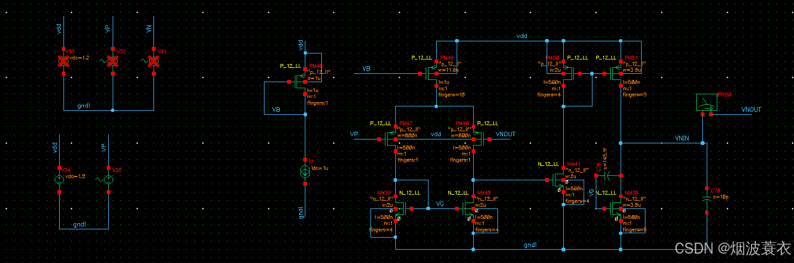Select current source I7
The width and height of the screenshot is (794, 263).
(x=305, y=172)
